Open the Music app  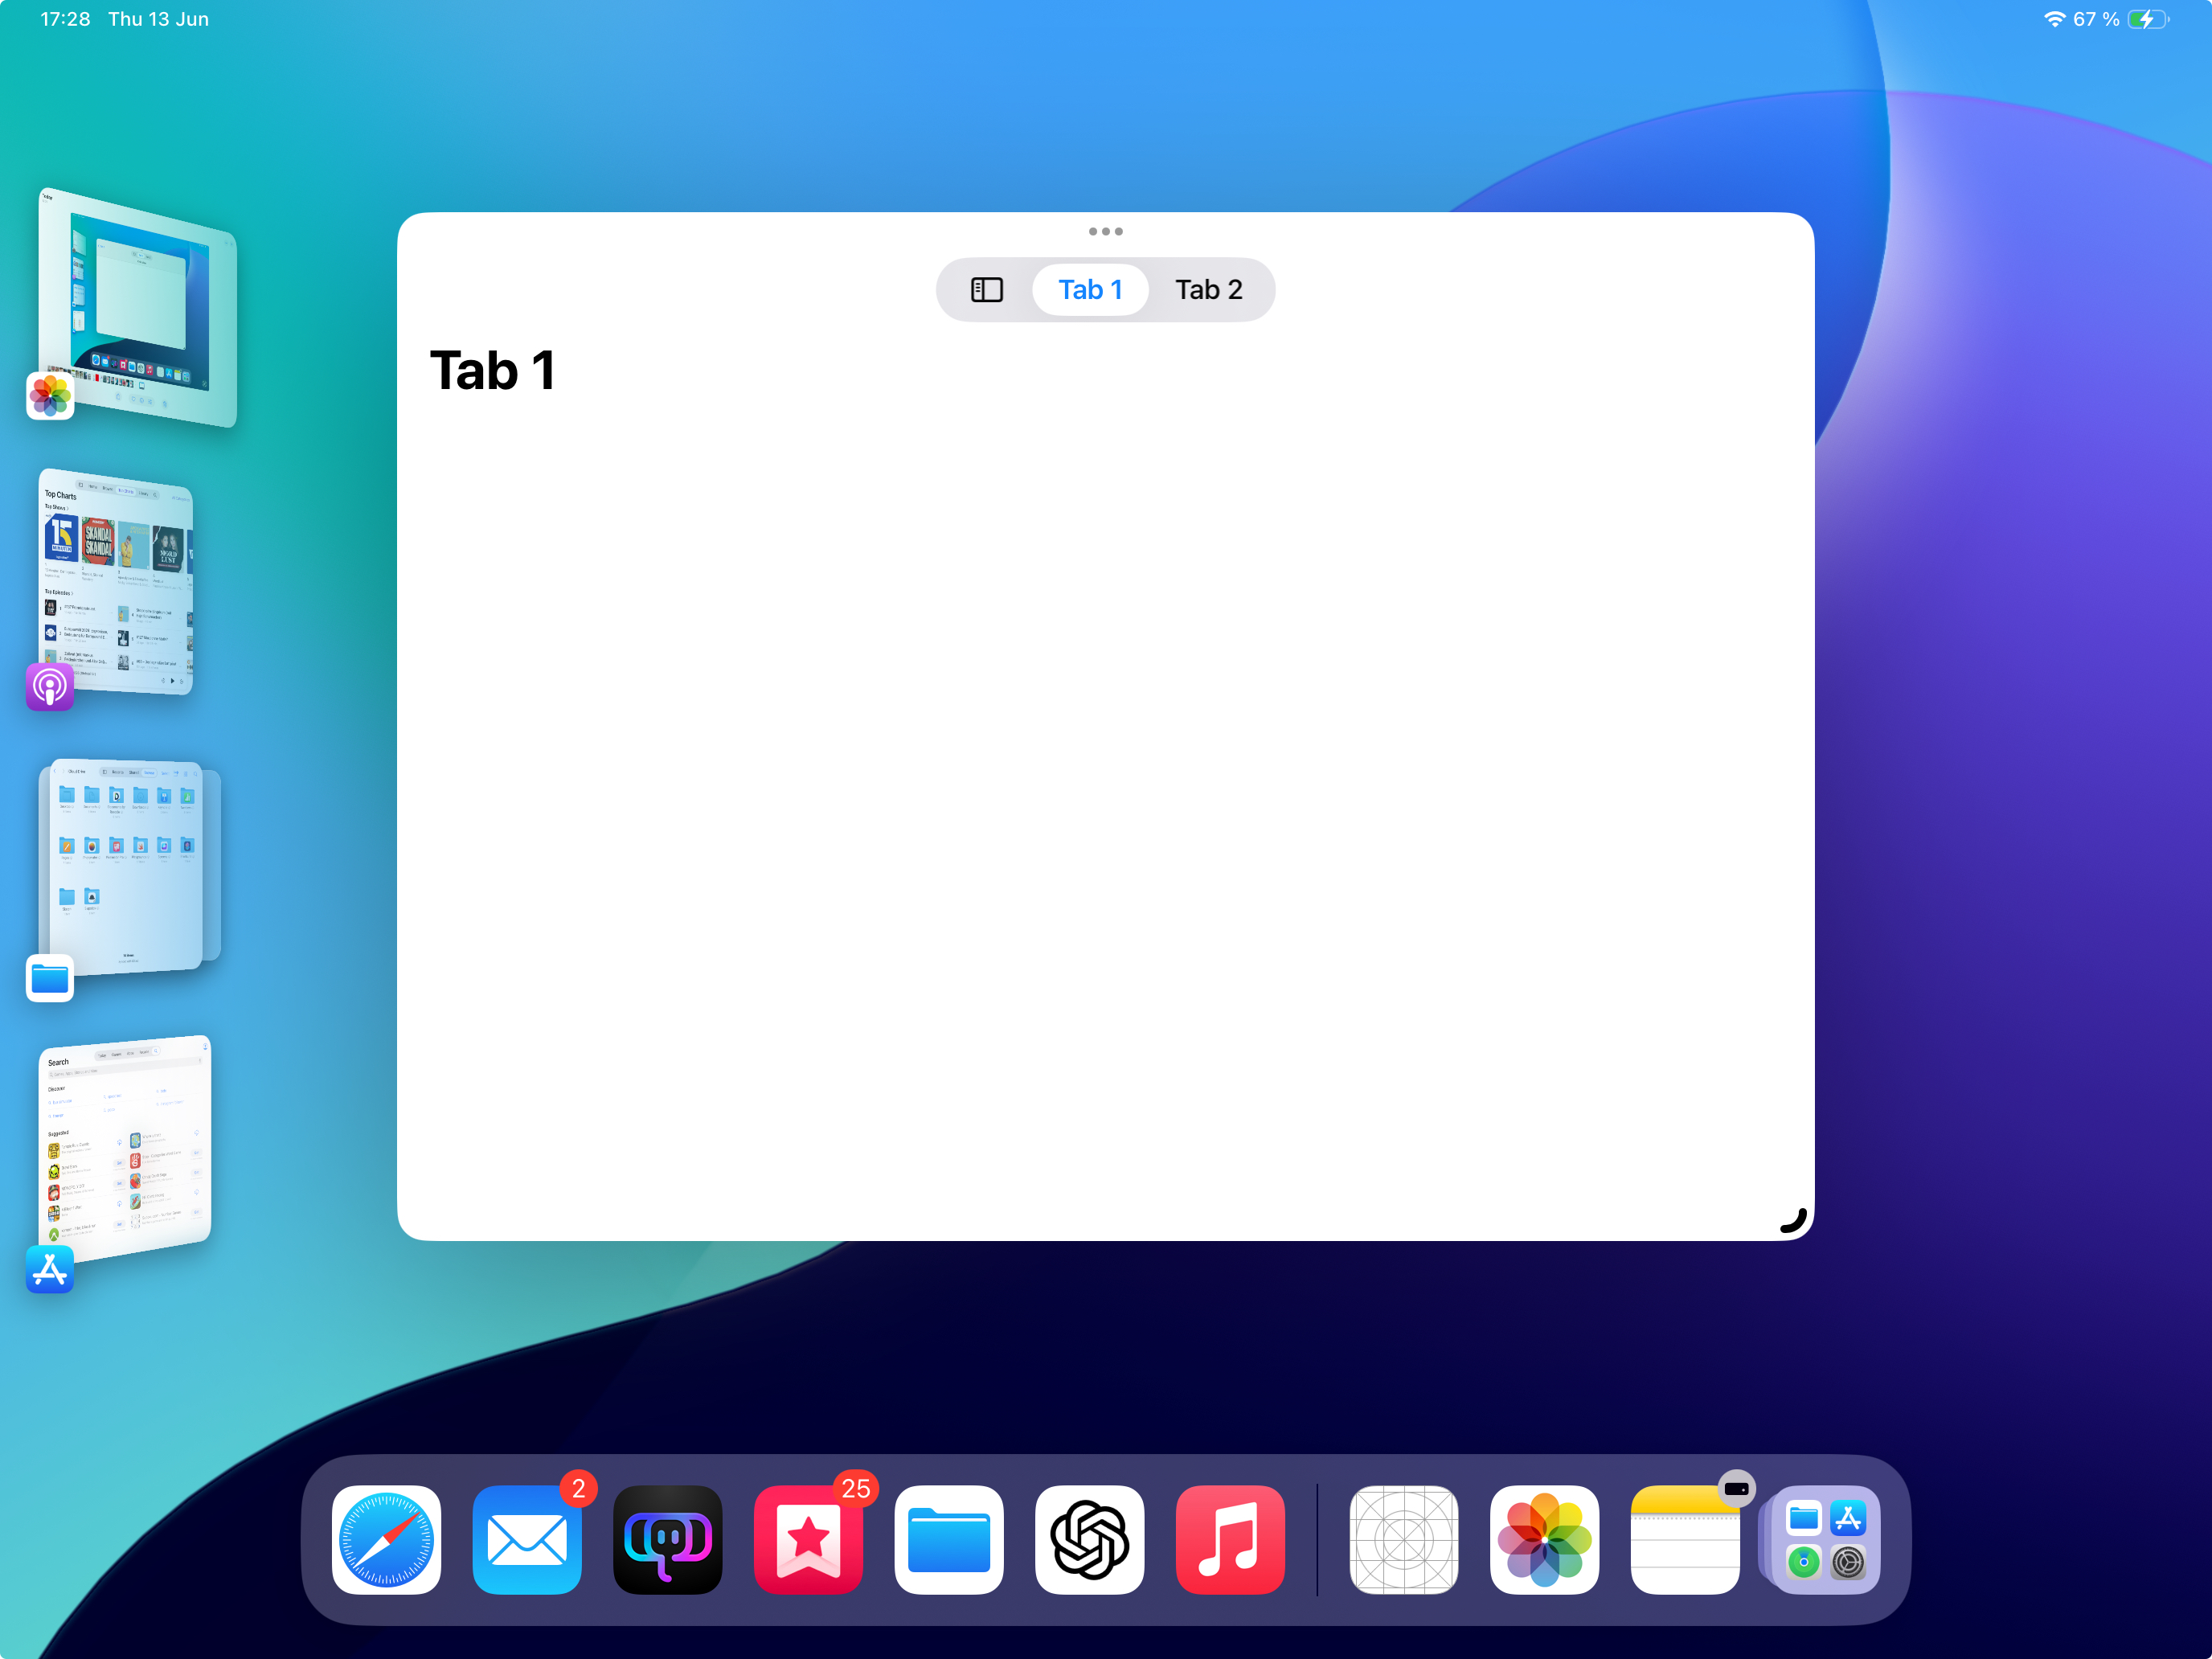(x=1230, y=1539)
